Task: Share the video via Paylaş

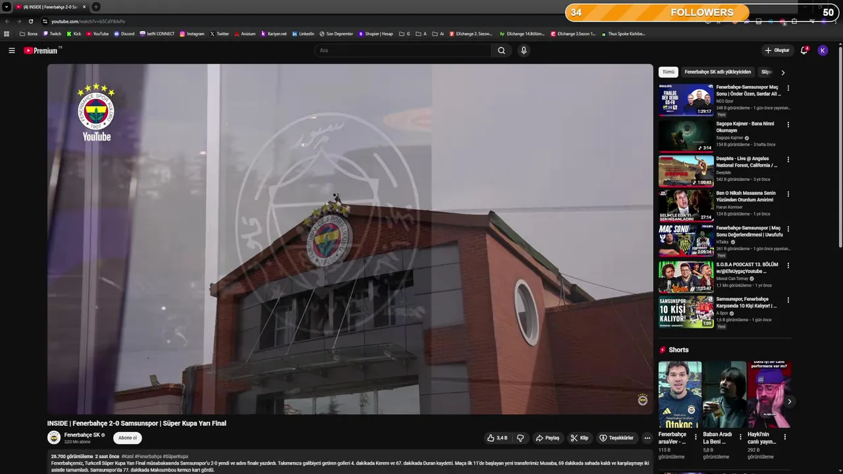Action: 547,438
